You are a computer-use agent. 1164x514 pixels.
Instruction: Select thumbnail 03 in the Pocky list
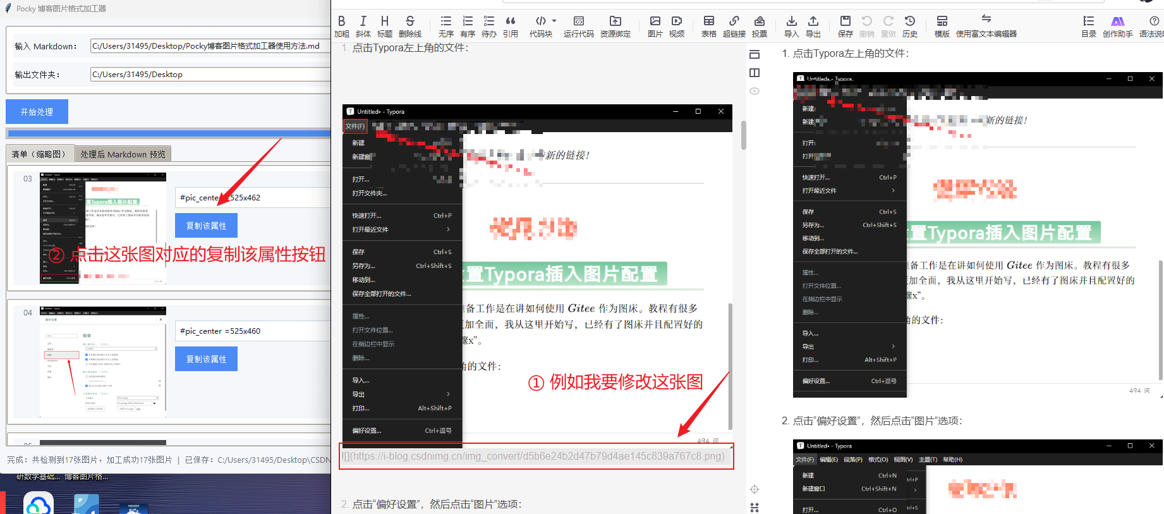[x=103, y=228]
